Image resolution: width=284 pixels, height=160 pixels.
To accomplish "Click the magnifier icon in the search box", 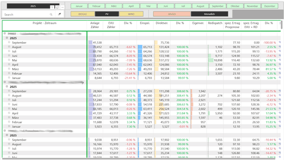I will [x=51, y=14].
